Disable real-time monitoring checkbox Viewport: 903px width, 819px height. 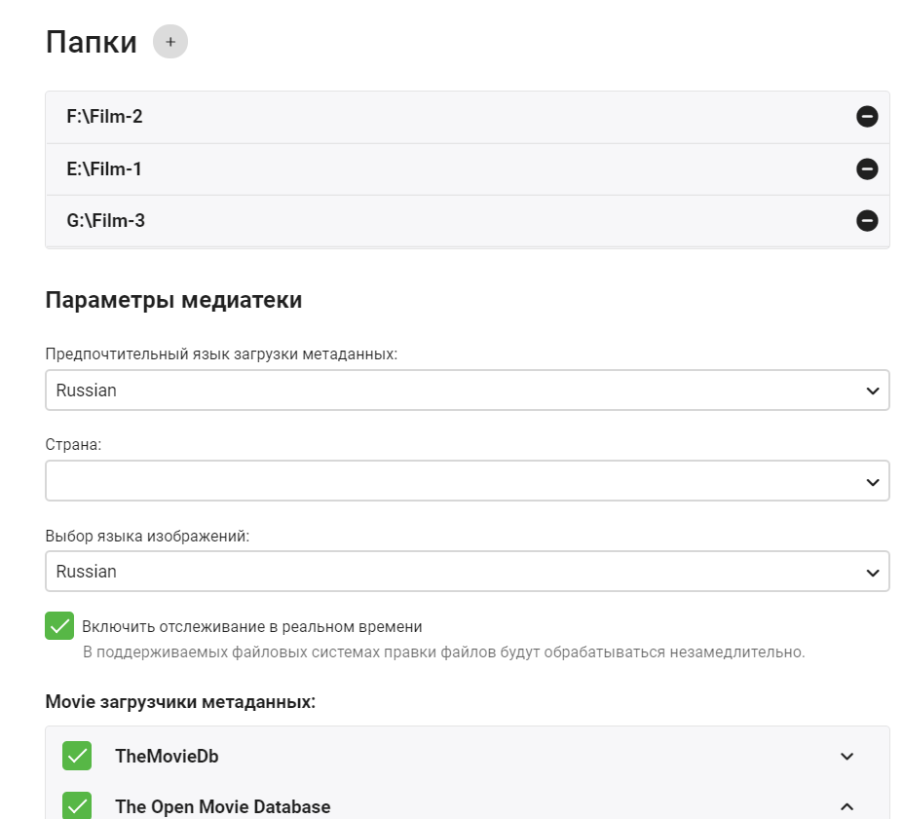59,626
